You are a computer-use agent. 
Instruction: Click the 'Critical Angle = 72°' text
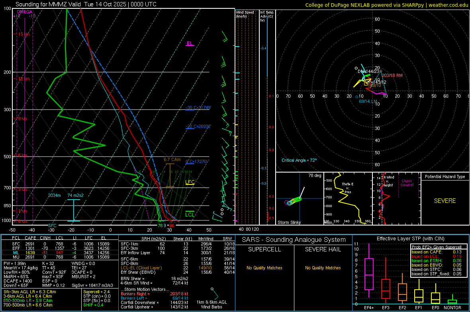tap(299, 160)
